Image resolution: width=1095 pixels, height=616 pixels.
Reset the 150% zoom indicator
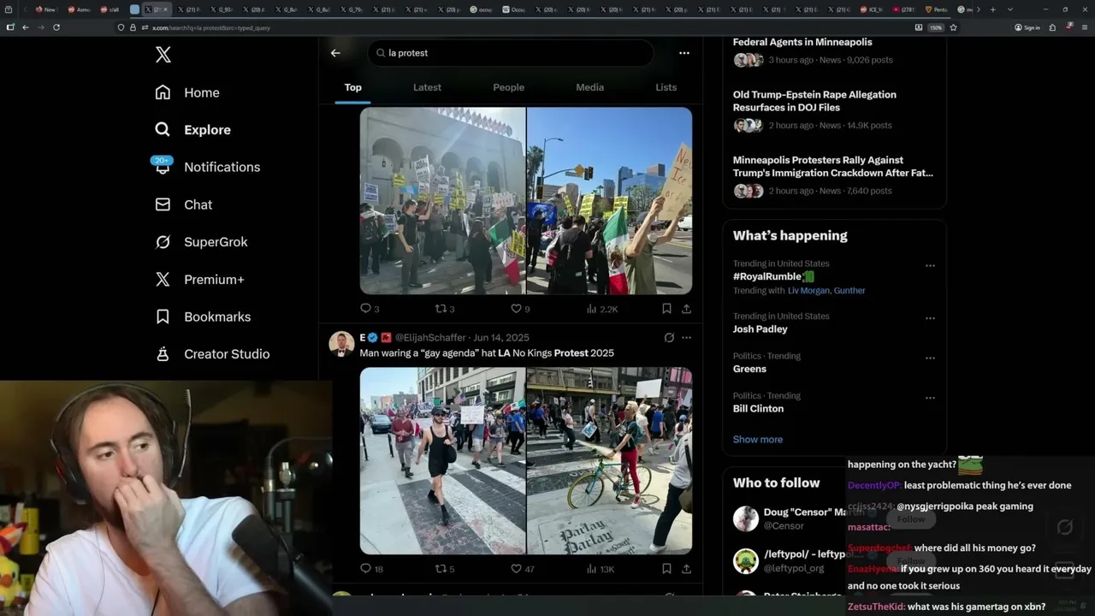click(x=936, y=27)
